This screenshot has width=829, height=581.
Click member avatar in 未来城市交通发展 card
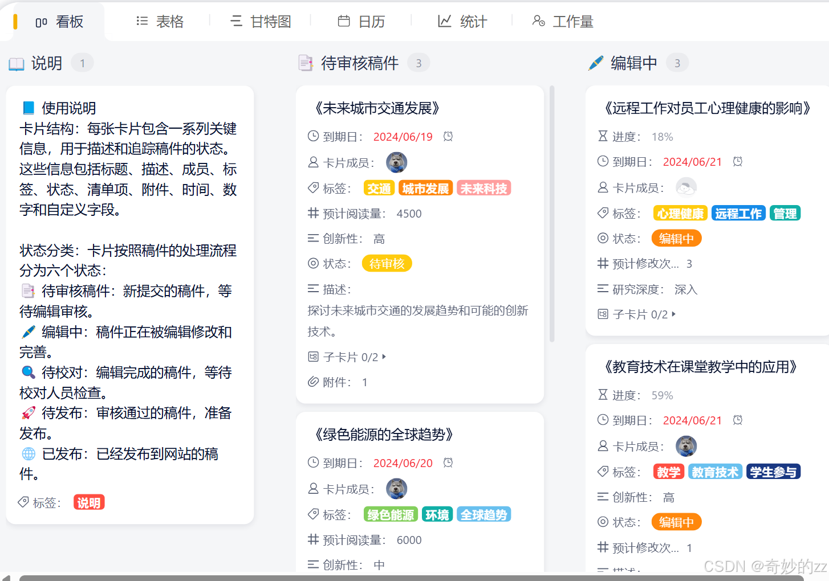pyautogui.click(x=397, y=162)
